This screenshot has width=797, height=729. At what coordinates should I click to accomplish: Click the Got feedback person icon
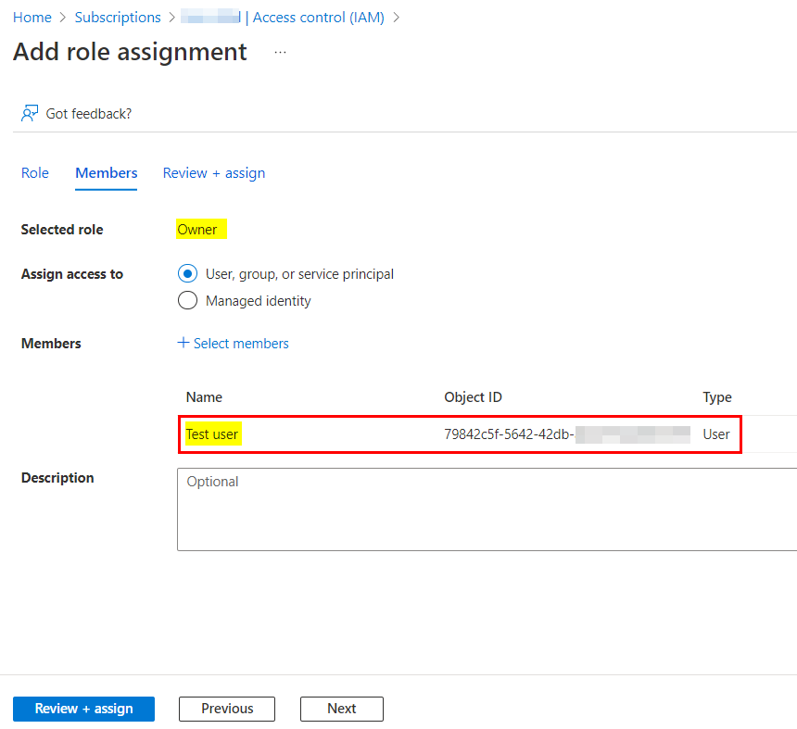click(30, 113)
